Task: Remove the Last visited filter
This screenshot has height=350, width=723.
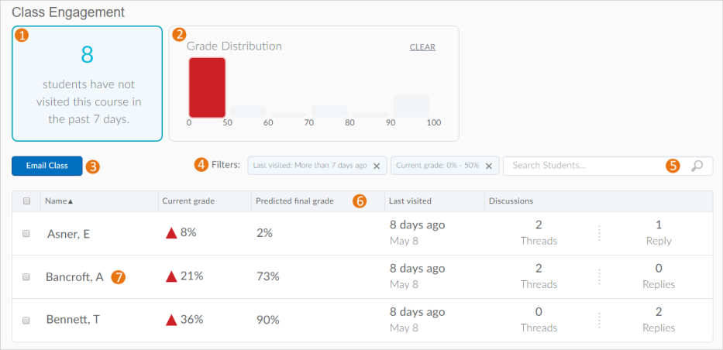Action: (377, 166)
